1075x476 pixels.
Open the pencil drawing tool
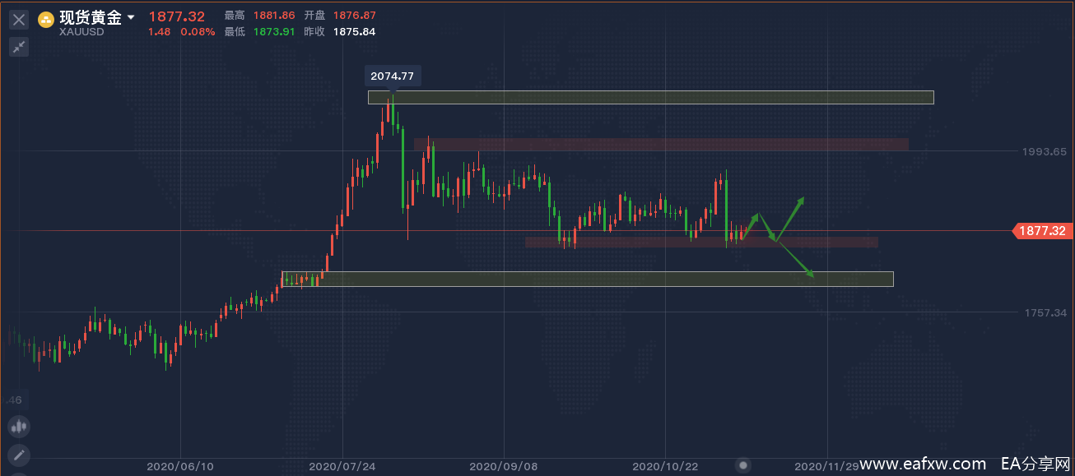(x=19, y=454)
